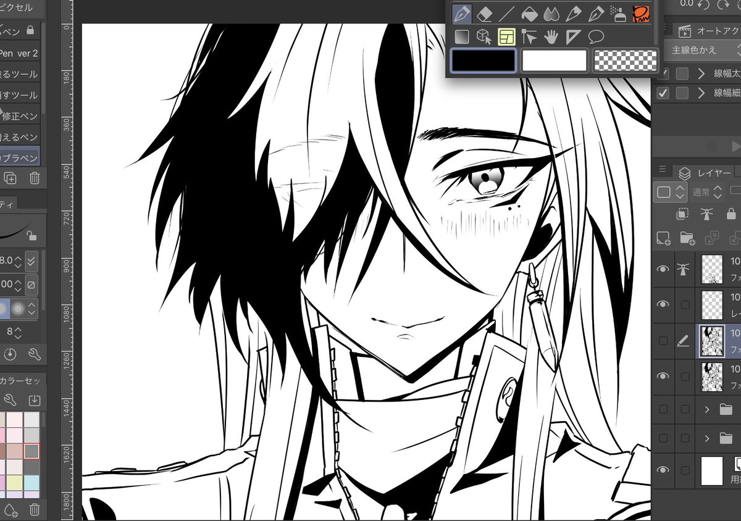Screen dimensions: 741x521
Task: Click the orange signature custom tool icon
Action: [x=642, y=13]
